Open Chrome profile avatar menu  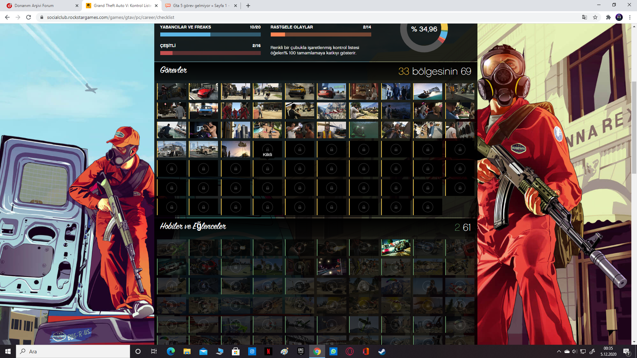tap(619, 17)
